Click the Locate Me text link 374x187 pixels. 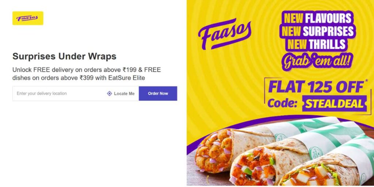click(124, 94)
